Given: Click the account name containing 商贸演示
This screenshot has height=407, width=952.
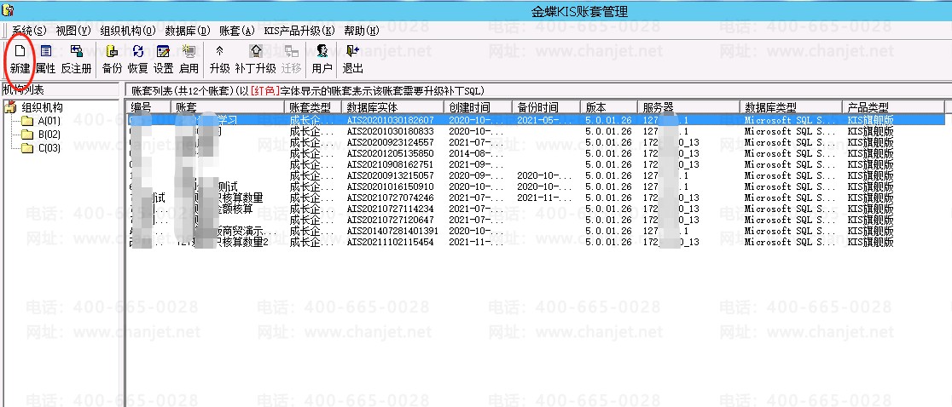Looking at the screenshot, I should (x=226, y=231).
